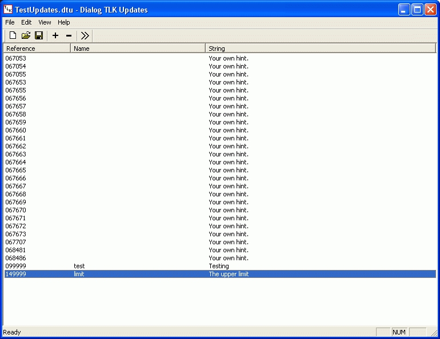Click the plus icon to add entry
The image size is (440, 339).
55,36
